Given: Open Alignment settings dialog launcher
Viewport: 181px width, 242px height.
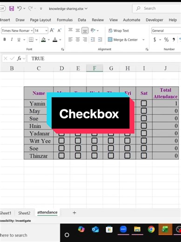Looking at the screenshot, I should pos(147,49).
